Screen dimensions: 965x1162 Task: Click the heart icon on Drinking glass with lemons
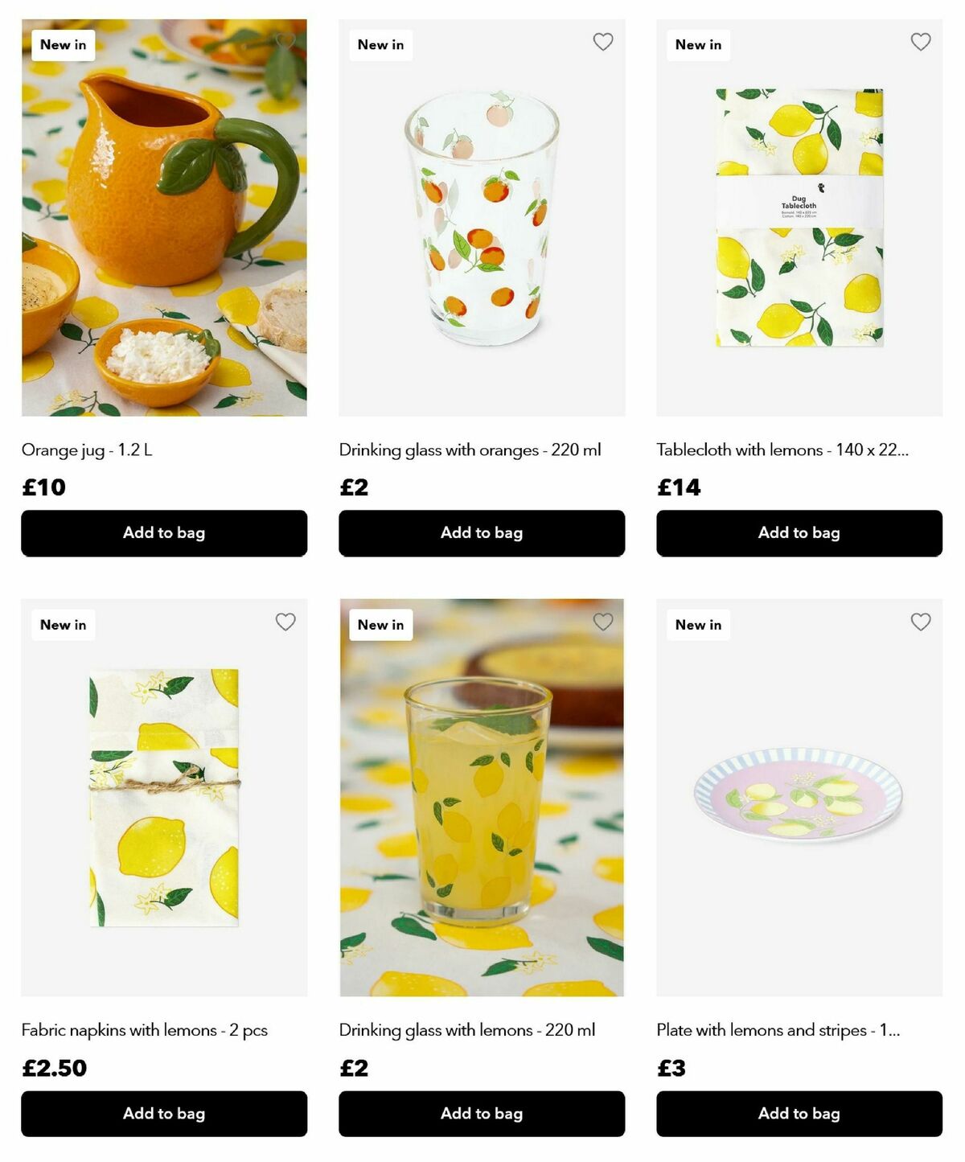[x=603, y=622]
